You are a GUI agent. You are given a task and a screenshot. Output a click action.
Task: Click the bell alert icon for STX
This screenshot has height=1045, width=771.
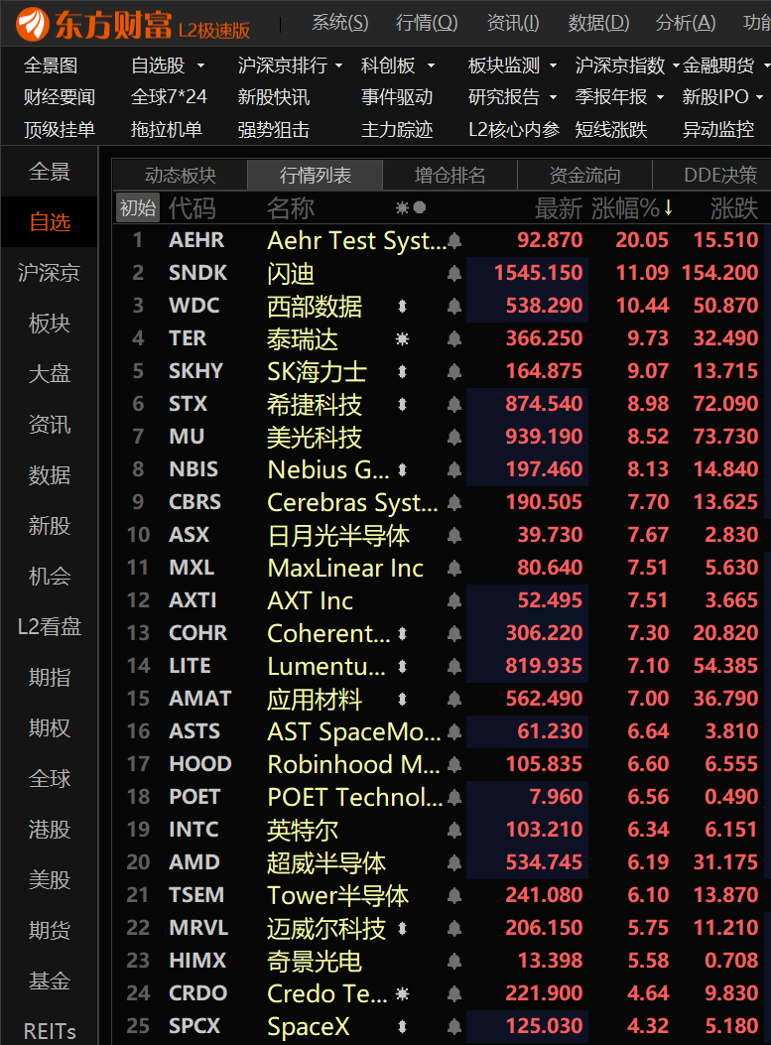(x=454, y=404)
